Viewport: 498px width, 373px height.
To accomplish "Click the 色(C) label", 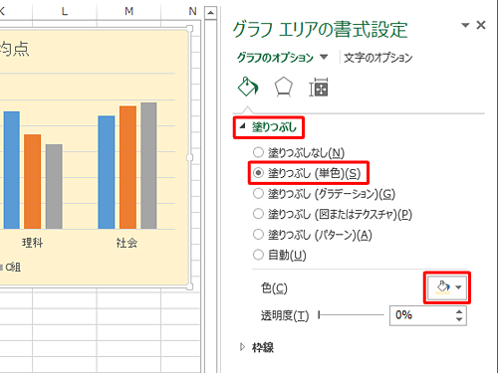I will [x=274, y=287].
